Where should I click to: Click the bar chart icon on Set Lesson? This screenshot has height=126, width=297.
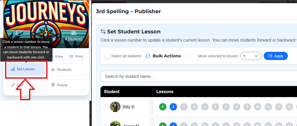(13, 69)
